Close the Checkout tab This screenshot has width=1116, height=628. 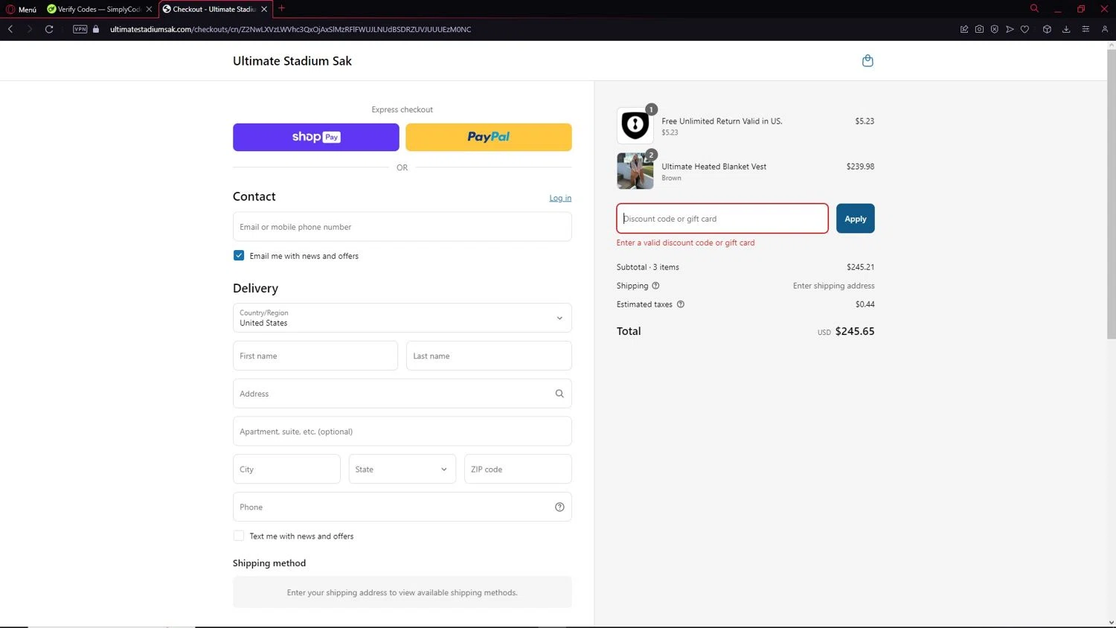pos(264,9)
